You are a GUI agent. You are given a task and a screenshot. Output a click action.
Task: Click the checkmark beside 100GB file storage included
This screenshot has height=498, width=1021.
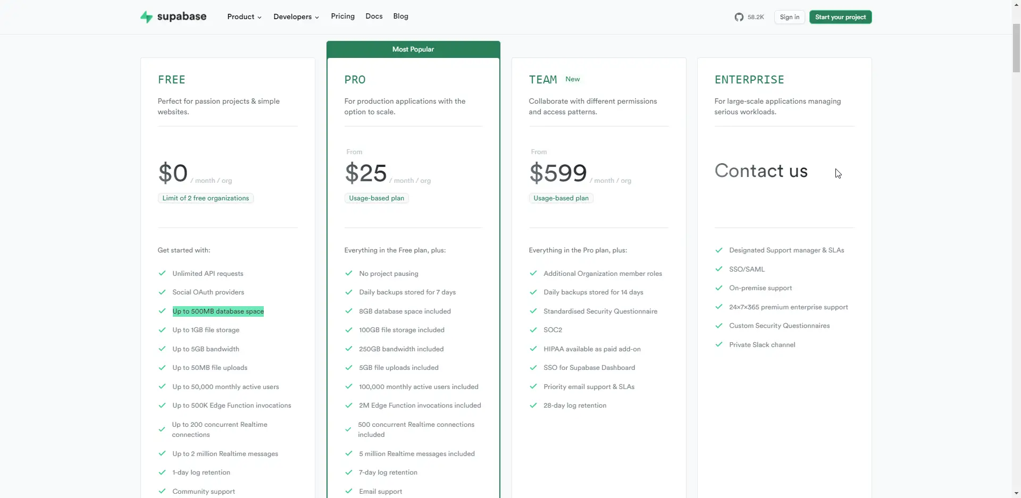click(349, 330)
